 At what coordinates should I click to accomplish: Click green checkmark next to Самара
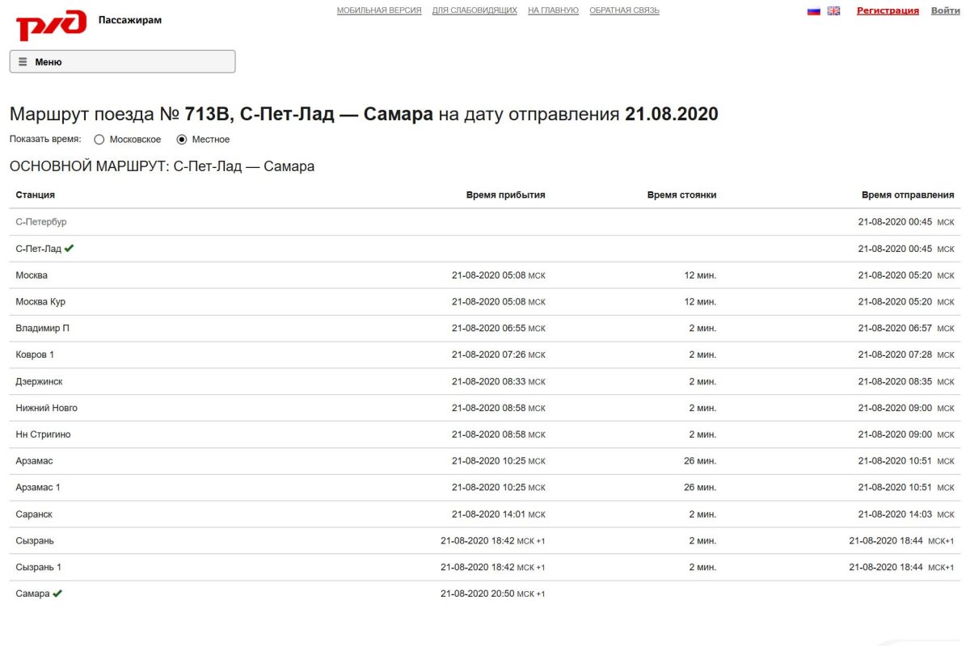(57, 594)
